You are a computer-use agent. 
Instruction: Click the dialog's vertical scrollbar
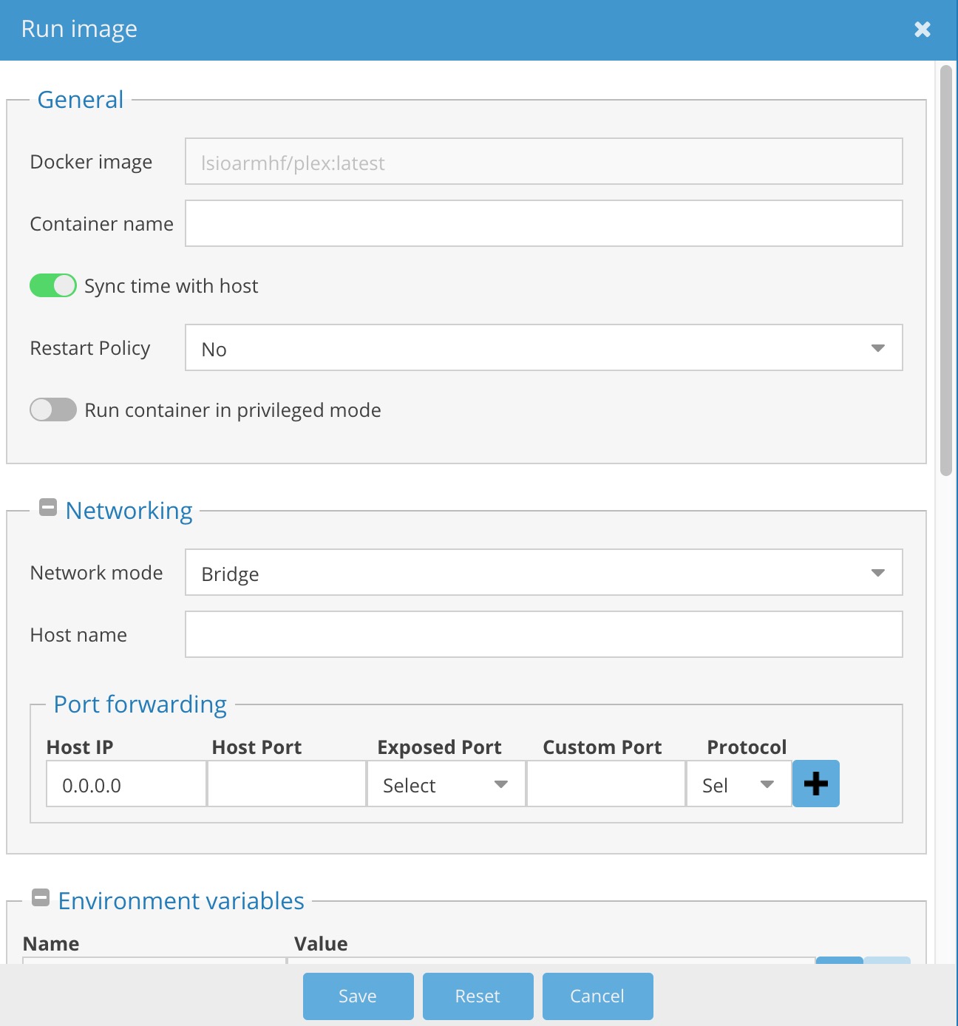(946, 271)
